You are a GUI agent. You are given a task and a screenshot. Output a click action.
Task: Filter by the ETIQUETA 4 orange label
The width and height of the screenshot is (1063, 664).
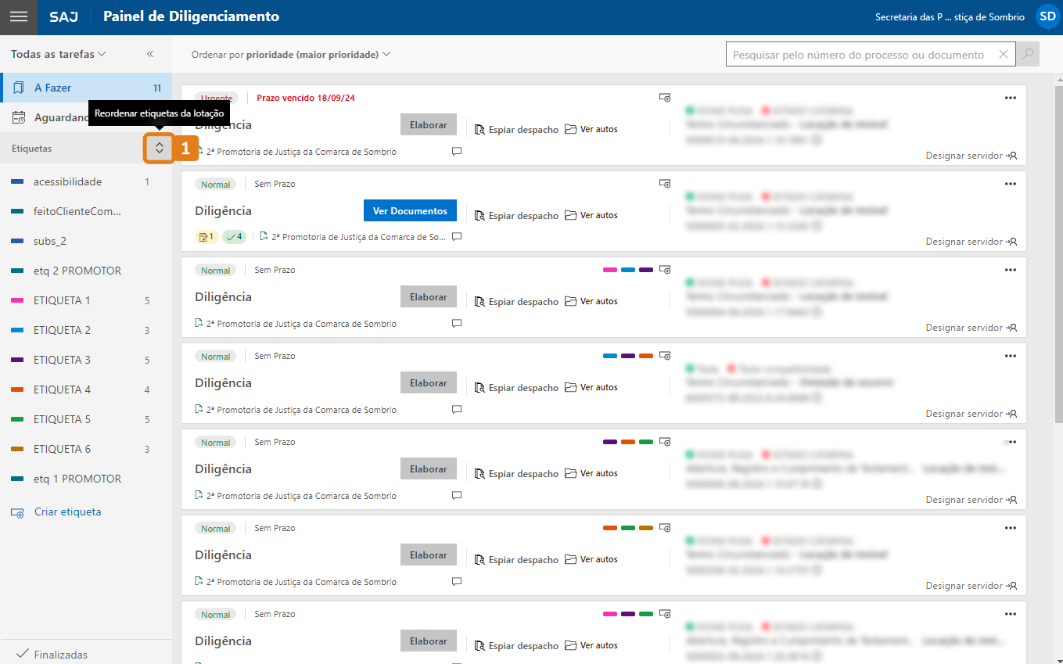point(62,389)
